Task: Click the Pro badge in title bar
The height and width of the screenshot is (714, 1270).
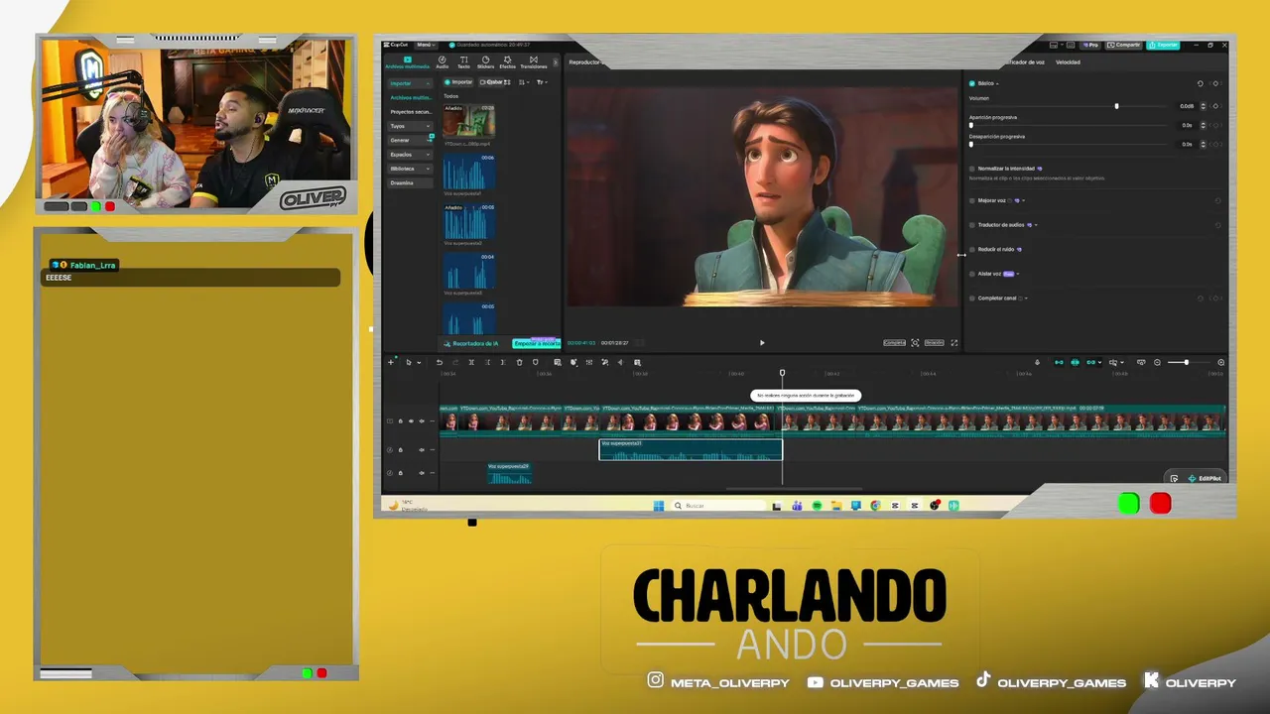Action: click(x=1091, y=45)
